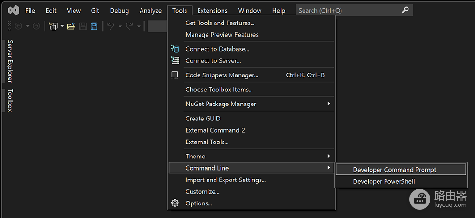
Task: Focus the Search (Ctrl+Q) box
Action: click(354, 10)
